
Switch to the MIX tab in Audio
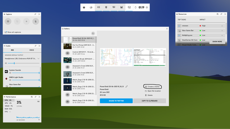[13, 50]
